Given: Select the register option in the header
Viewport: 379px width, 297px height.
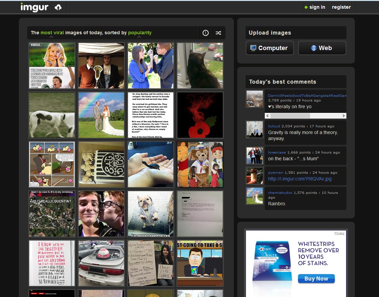Looking at the screenshot, I should click(x=341, y=7).
